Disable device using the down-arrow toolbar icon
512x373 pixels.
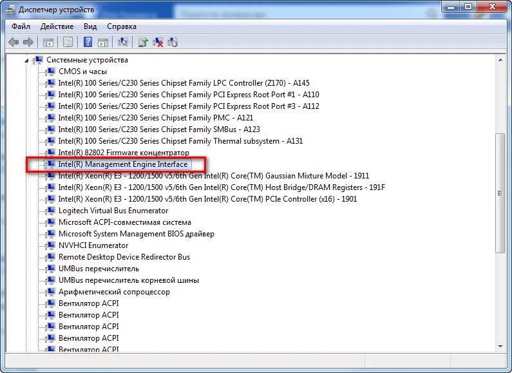[173, 42]
